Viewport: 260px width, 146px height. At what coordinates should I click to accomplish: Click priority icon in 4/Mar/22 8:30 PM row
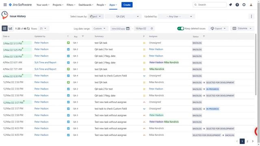(144, 76)
